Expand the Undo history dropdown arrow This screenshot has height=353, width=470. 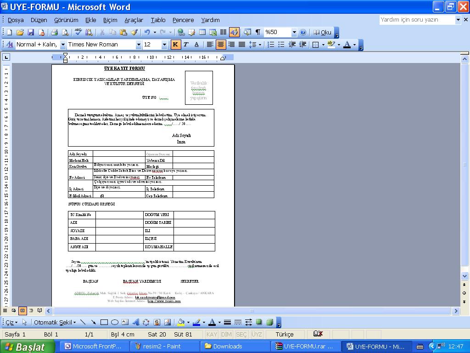pyautogui.click(x=155, y=32)
